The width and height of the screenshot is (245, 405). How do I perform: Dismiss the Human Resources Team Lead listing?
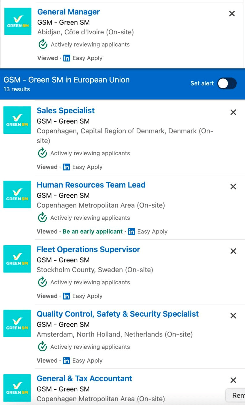(233, 186)
